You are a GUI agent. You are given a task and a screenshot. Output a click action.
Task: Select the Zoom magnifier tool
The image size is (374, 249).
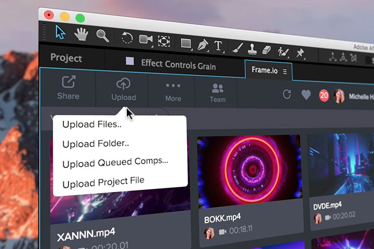[102, 36]
